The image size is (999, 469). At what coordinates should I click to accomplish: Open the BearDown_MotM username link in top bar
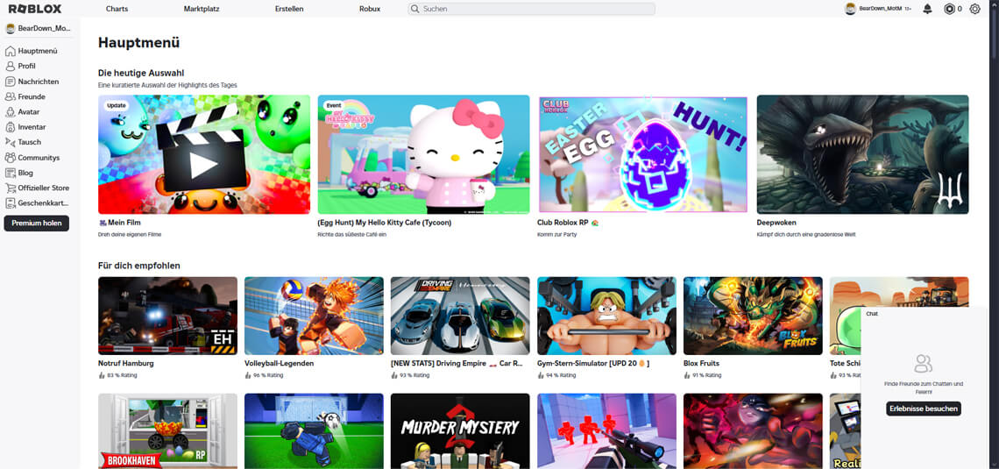[x=880, y=9]
